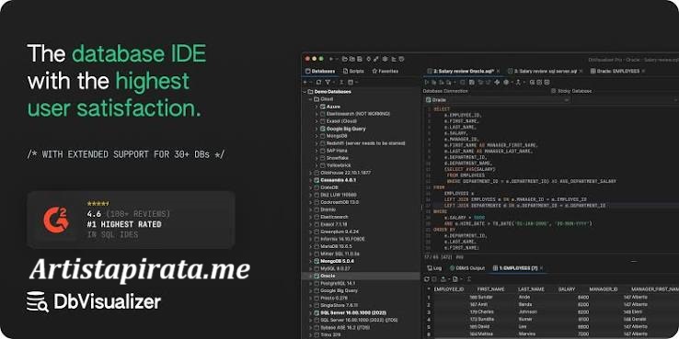Click the execute (play) icon in SQL editor toolbar
This screenshot has width=679, height=339.
point(427,82)
